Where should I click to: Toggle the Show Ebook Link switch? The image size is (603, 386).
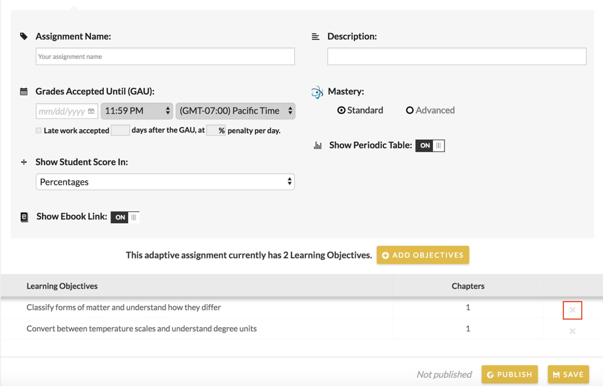[x=125, y=217]
